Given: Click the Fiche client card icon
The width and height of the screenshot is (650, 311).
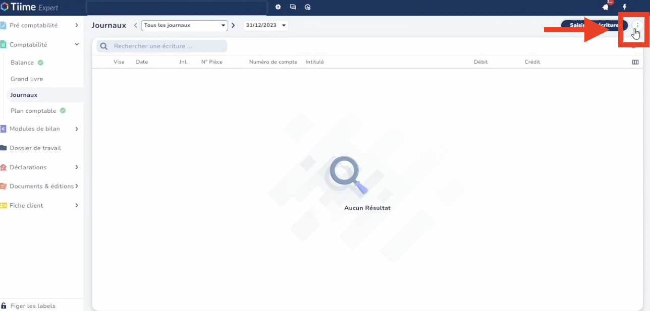Looking at the screenshot, I should (3, 206).
